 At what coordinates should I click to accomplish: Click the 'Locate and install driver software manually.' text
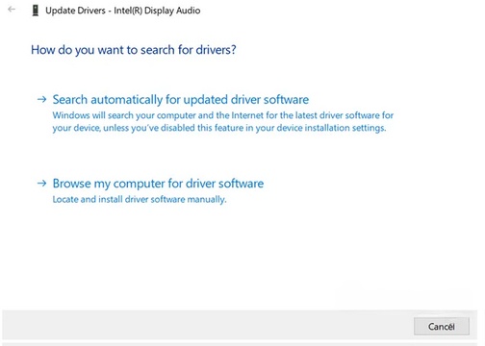[140, 199]
